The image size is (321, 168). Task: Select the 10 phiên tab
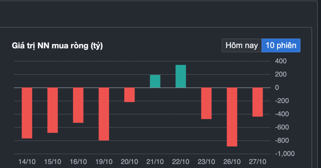[281, 45]
